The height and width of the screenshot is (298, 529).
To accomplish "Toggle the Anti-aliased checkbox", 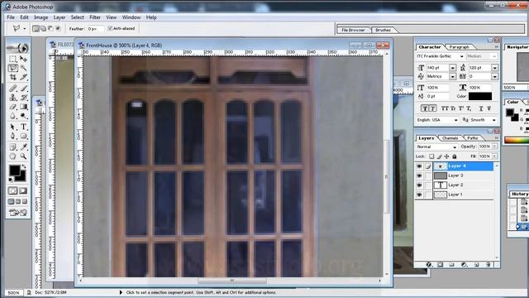I will tap(110, 28).
